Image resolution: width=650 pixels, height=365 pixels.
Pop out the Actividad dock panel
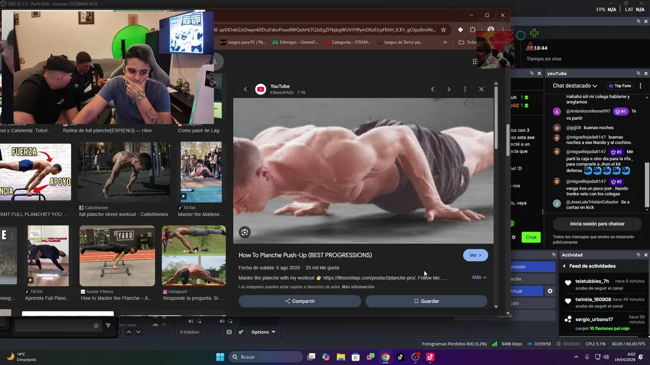click(x=638, y=255)
